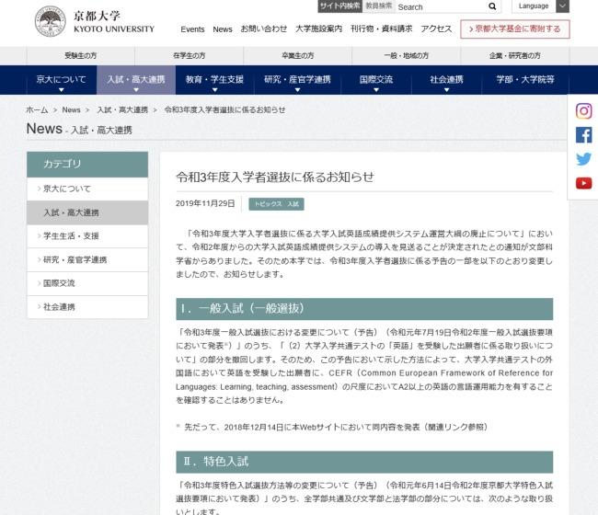Expand the 入試・高大連携 main menu

136,80
